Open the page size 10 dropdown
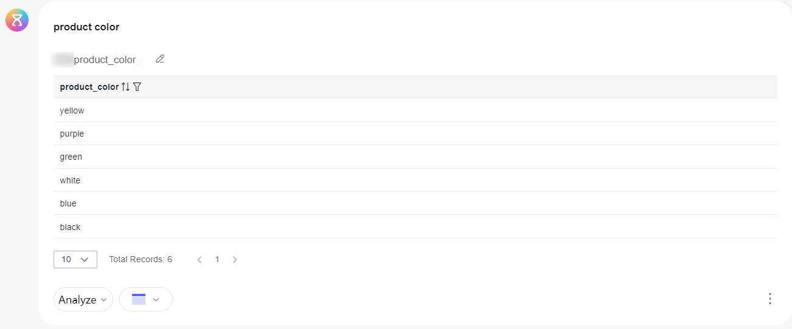 coord(75,259)
